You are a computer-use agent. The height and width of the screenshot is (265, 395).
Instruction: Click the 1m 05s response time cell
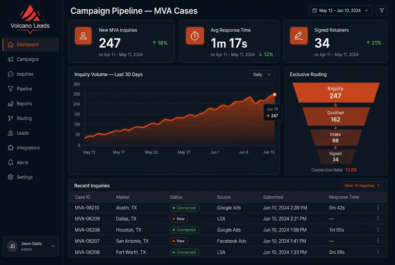tap(337, 230)
